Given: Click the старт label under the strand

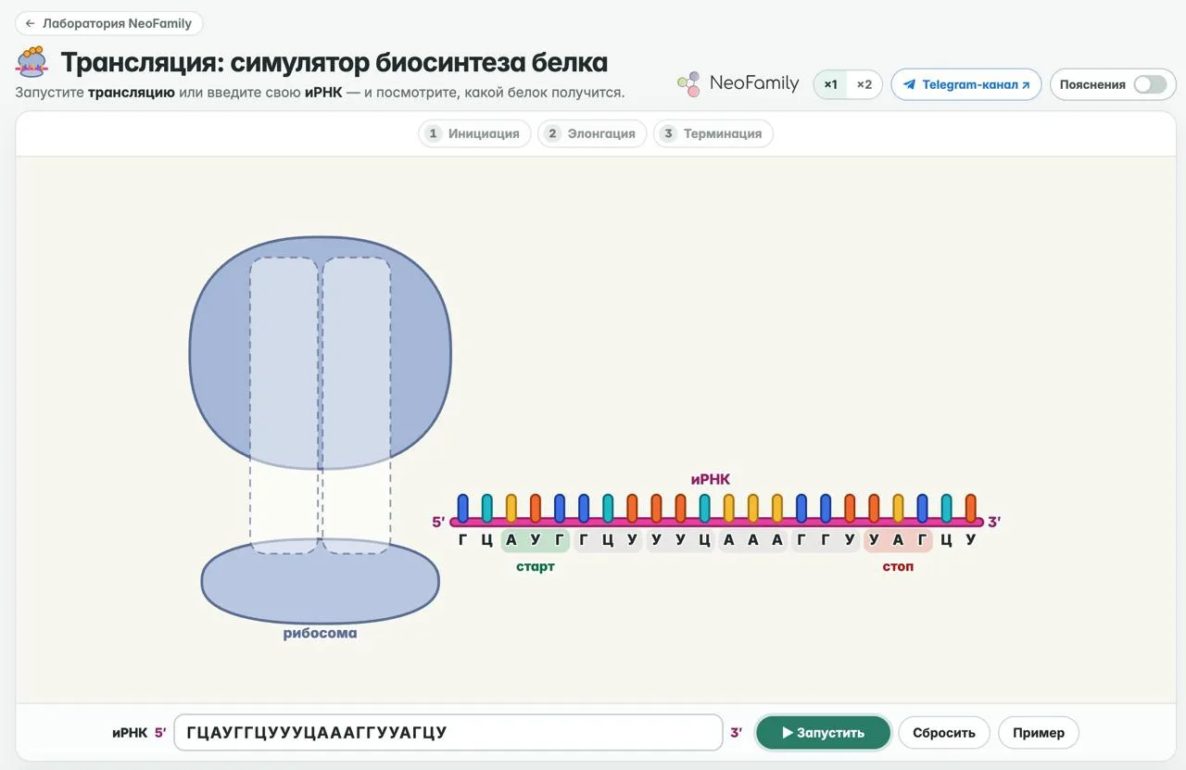Looking at the screenshot, I should 536,566.
